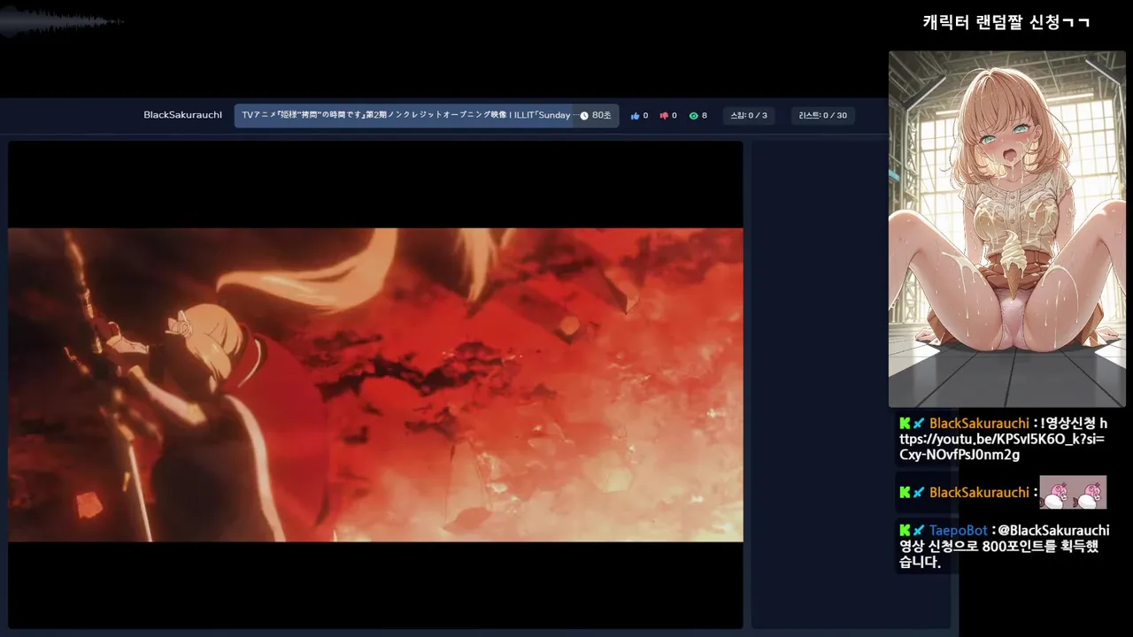Screen dimensions: 1133x637
Task: Click the video title bar starting with TVアニメ
Action: tap(427, 116)
